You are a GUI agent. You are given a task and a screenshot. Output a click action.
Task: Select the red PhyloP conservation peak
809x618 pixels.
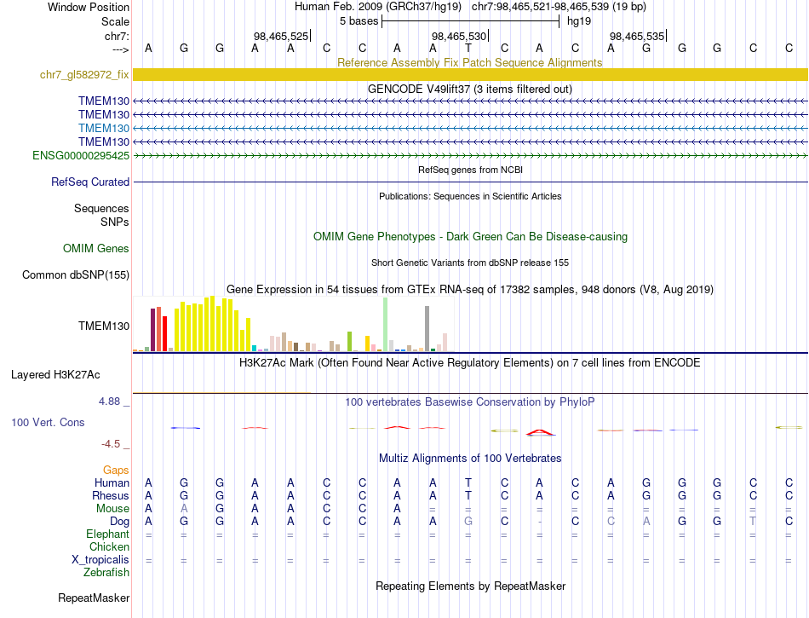pyautogui.click(x=540, y=433)
